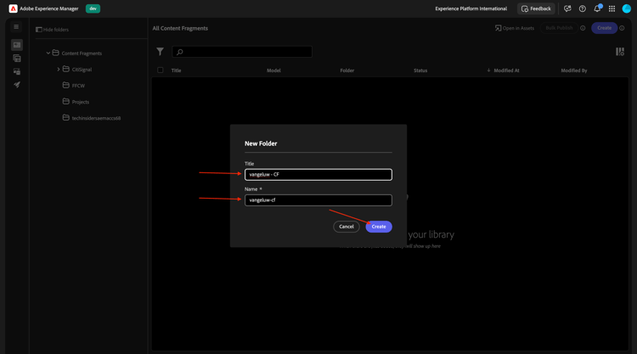Tick the select-all checkbox in table header

point(161,70)
